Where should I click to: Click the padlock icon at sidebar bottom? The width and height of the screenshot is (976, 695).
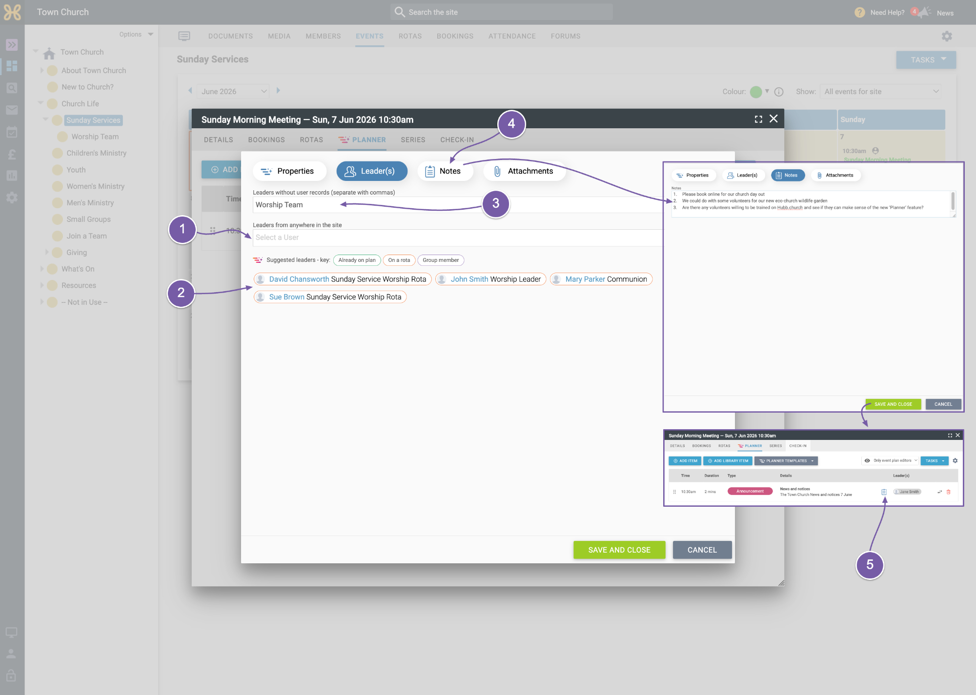[11, 675]
